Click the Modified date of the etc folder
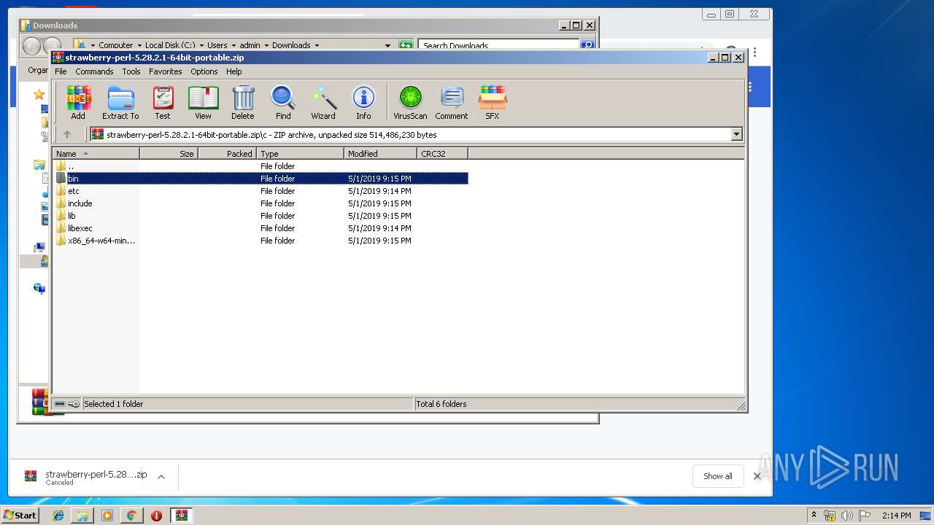The height and width of the screenshot is (525, 934). pyautogui.click(x=379, y=191)
